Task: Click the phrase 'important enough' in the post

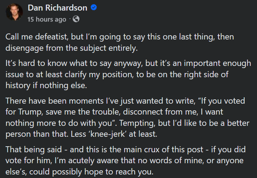Action: 217,63
